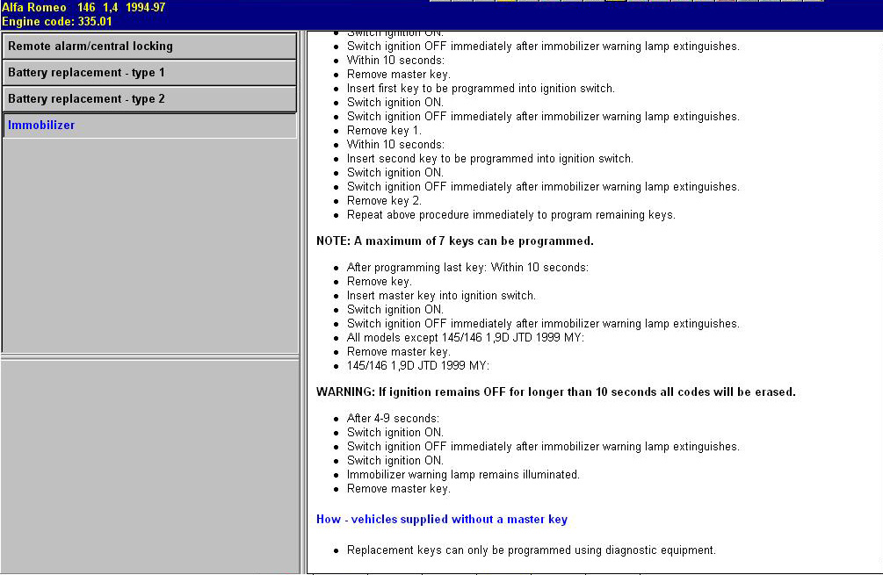Click 'Immobilizer warning lamp remains illuminated.'
Screen dimensions: 883x575
(x=463, y=474)
